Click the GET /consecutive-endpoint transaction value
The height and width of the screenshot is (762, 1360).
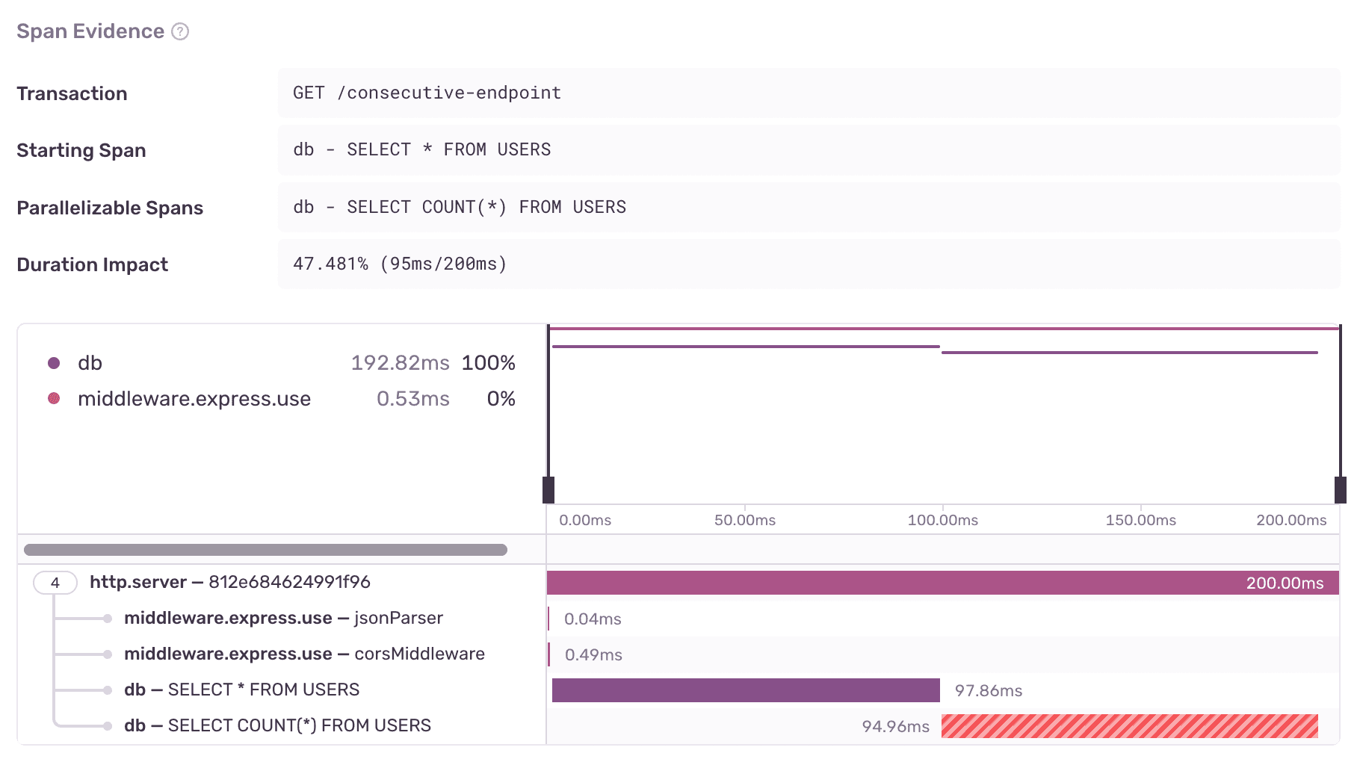pyautogui.click(x=427, y=93)
